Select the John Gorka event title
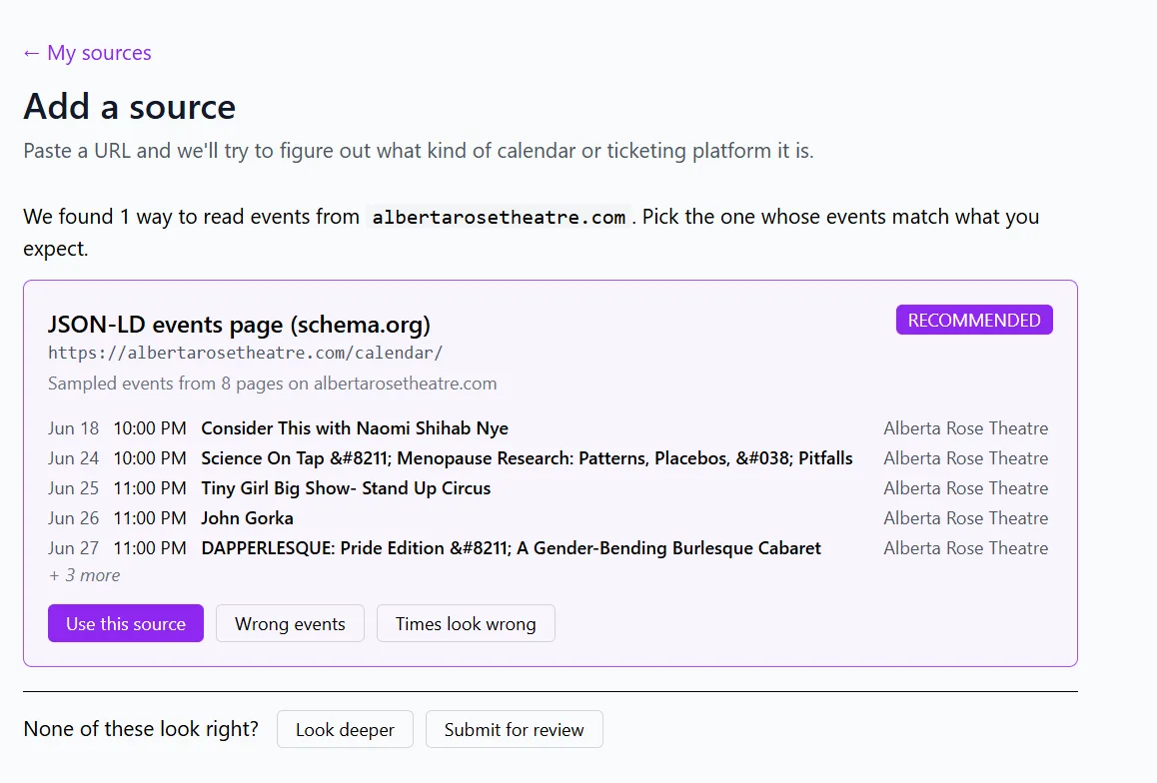The height and width of the screenshot is (783, 1157). 247,518
